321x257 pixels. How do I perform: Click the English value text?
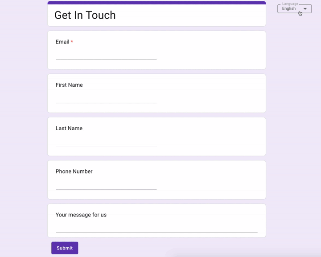click(x=288, y=8)
